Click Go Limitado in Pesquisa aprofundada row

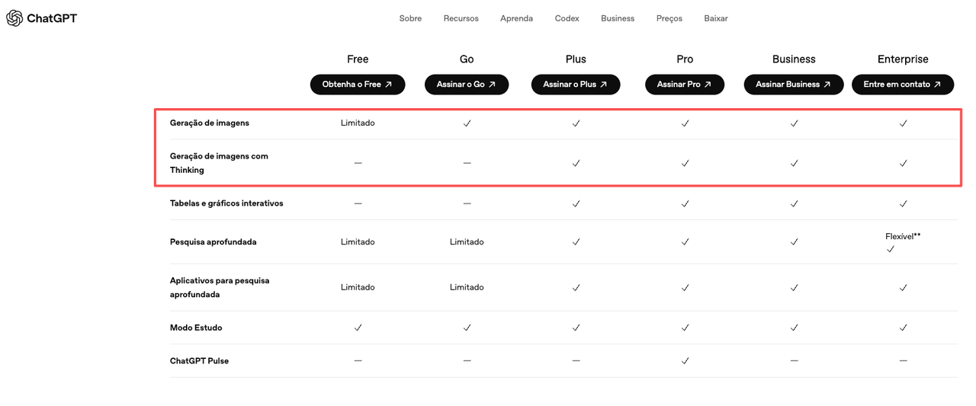[x=467, y=241]
